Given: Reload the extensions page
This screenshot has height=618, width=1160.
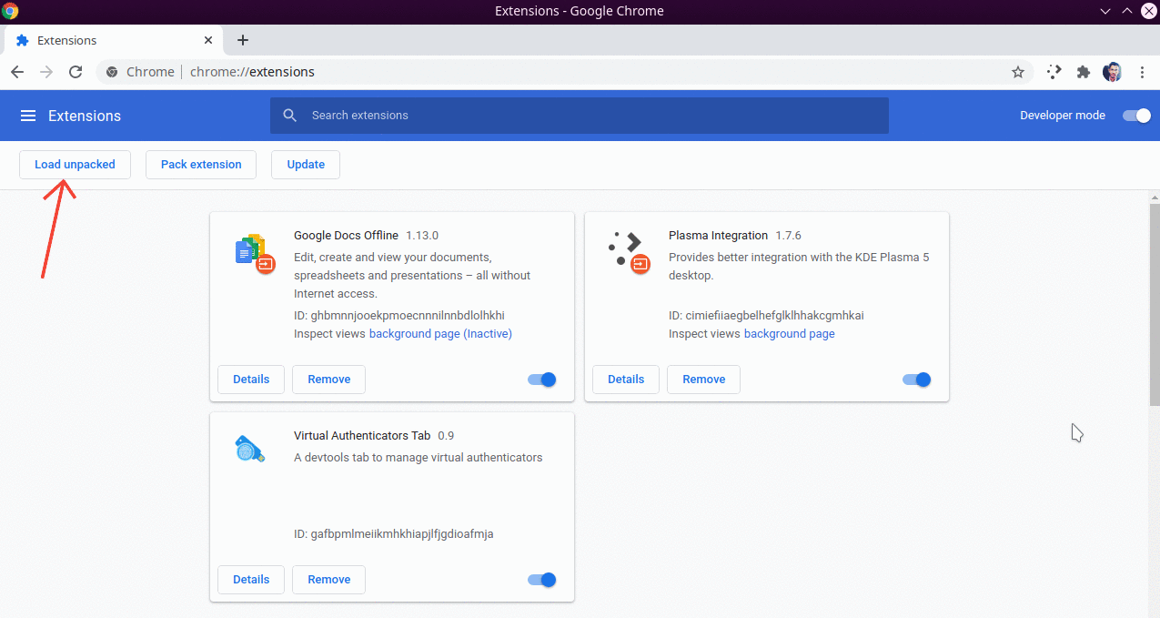Looking at the screenshot, I should (76, 72).
